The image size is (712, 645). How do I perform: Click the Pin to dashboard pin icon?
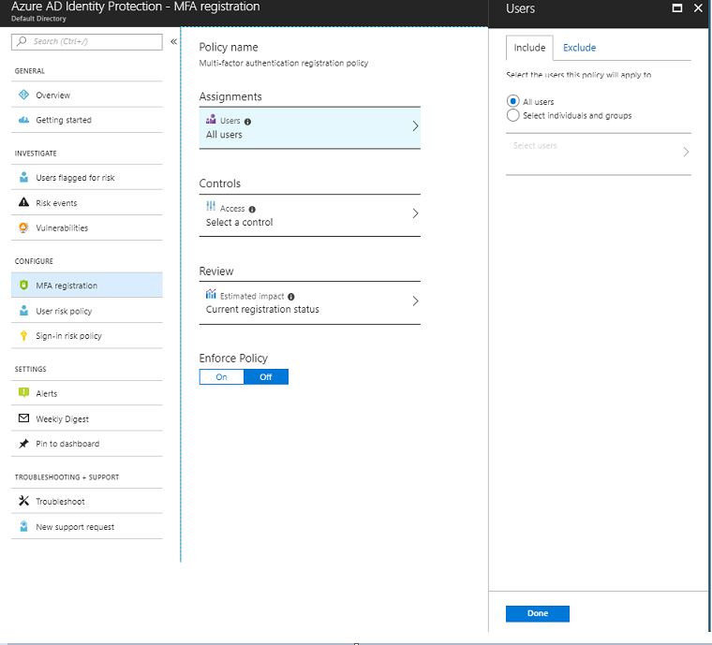[23, 443]
